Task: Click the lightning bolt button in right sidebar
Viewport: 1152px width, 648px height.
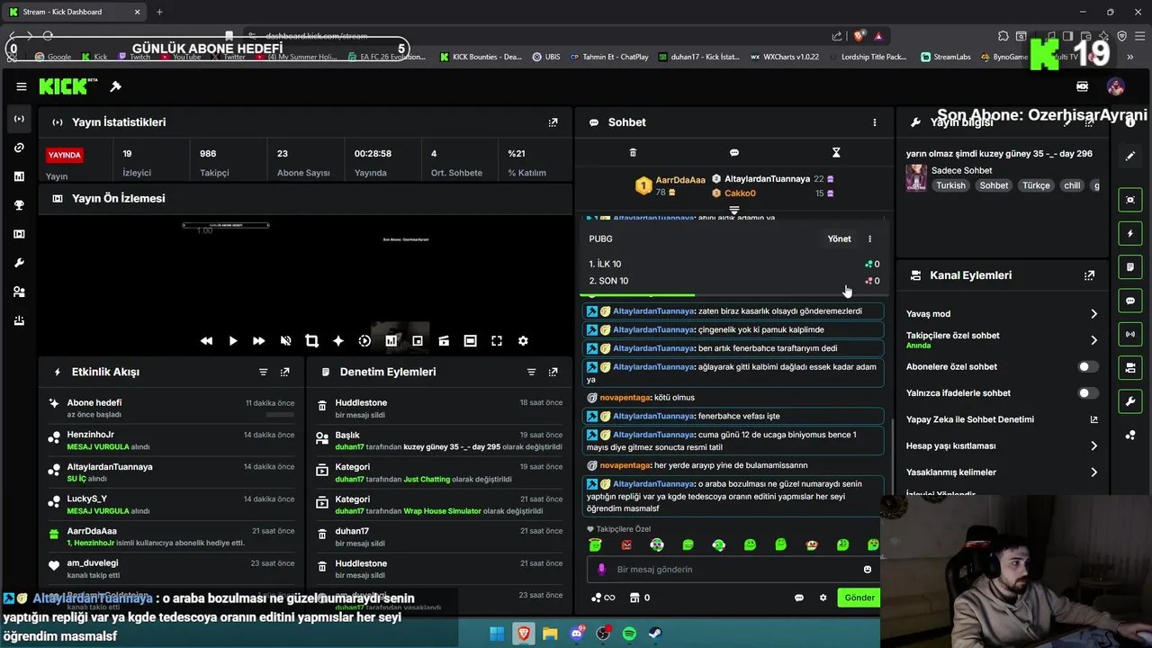Action: [1130, 234]
